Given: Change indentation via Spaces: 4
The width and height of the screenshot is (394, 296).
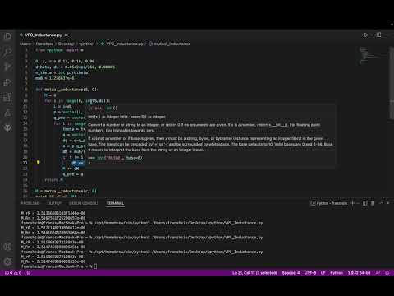Looking at the screenshot, I should [291, 273].
